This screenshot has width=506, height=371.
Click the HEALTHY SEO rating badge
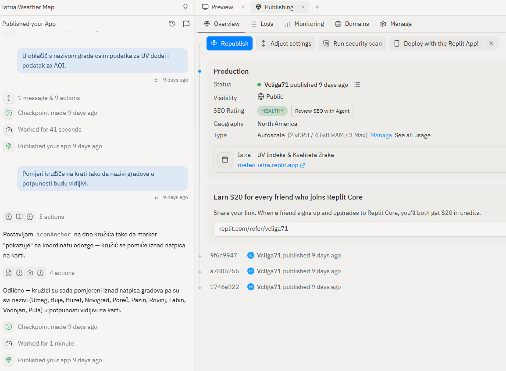pyautogui.click(x=272, y=111)
